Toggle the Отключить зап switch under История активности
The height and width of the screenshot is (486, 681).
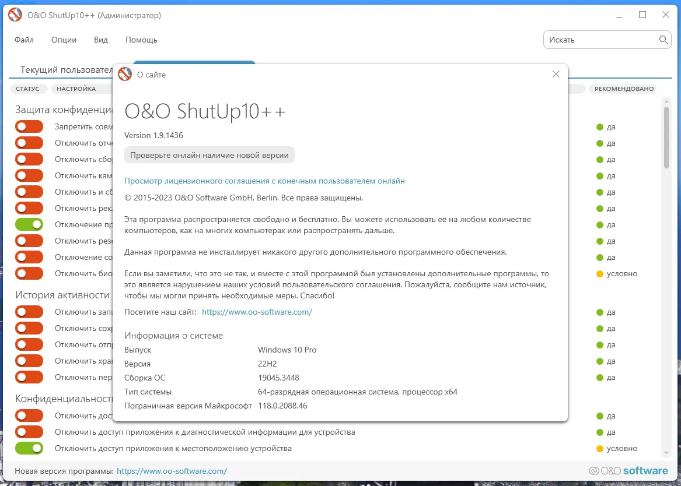coord(29,312)
